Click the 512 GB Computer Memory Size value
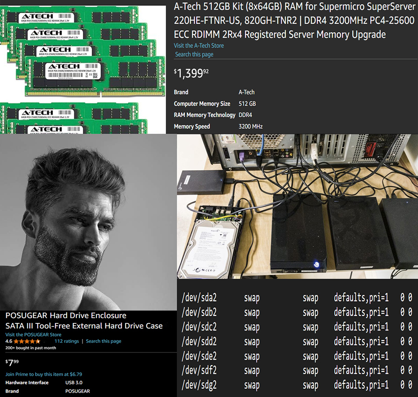Viewport: 418px width, 397px height. click(247, 104)
